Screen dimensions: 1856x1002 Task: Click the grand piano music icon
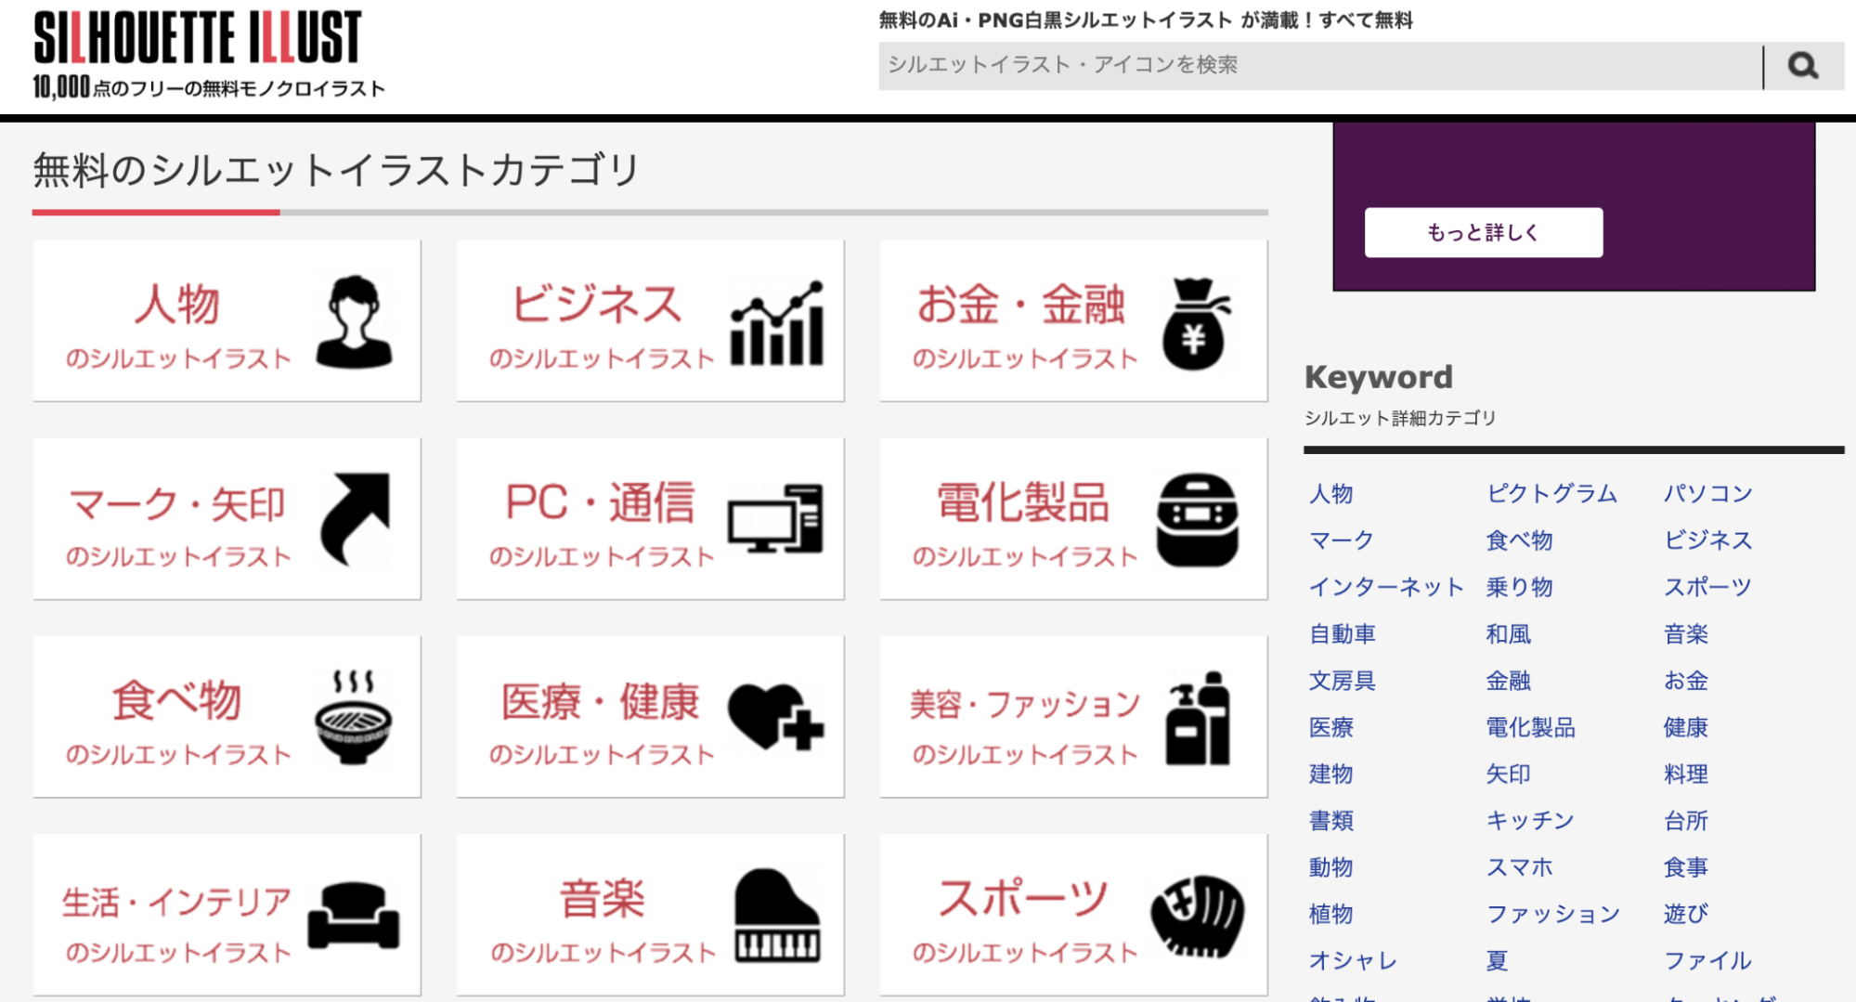pos(777,915)
